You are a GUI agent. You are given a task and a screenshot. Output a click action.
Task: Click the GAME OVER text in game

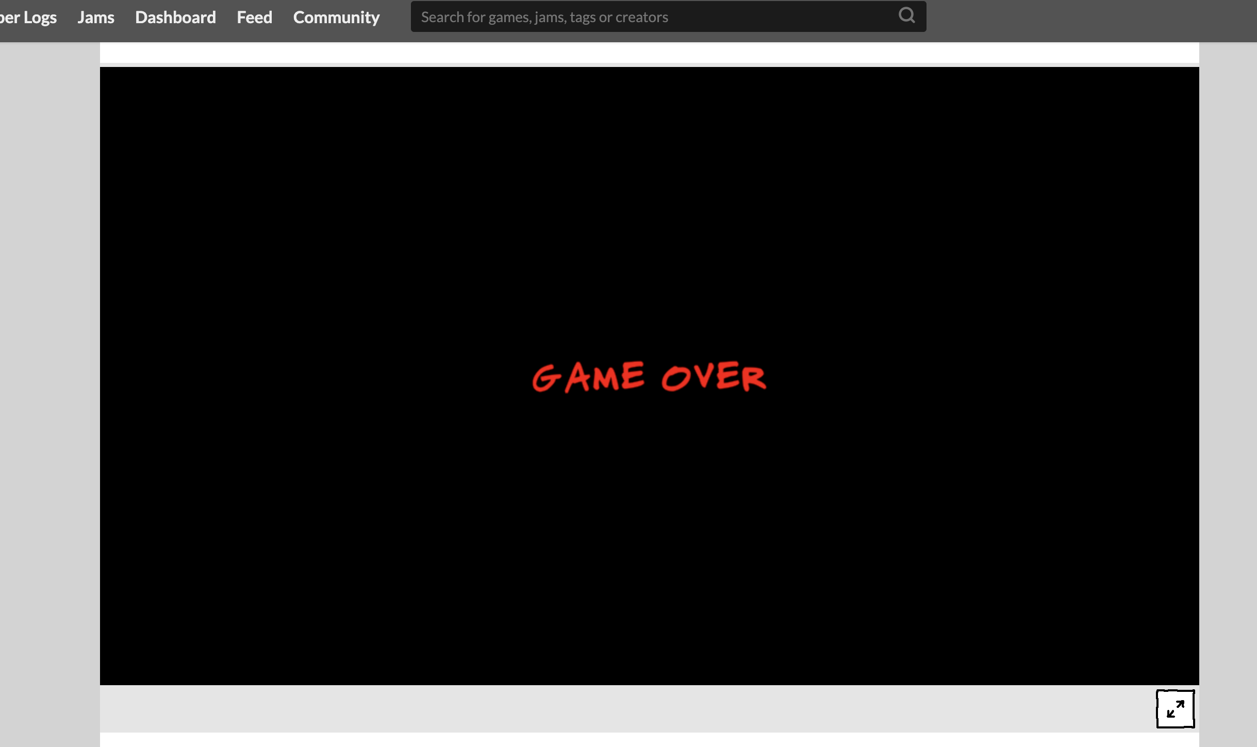649,377
